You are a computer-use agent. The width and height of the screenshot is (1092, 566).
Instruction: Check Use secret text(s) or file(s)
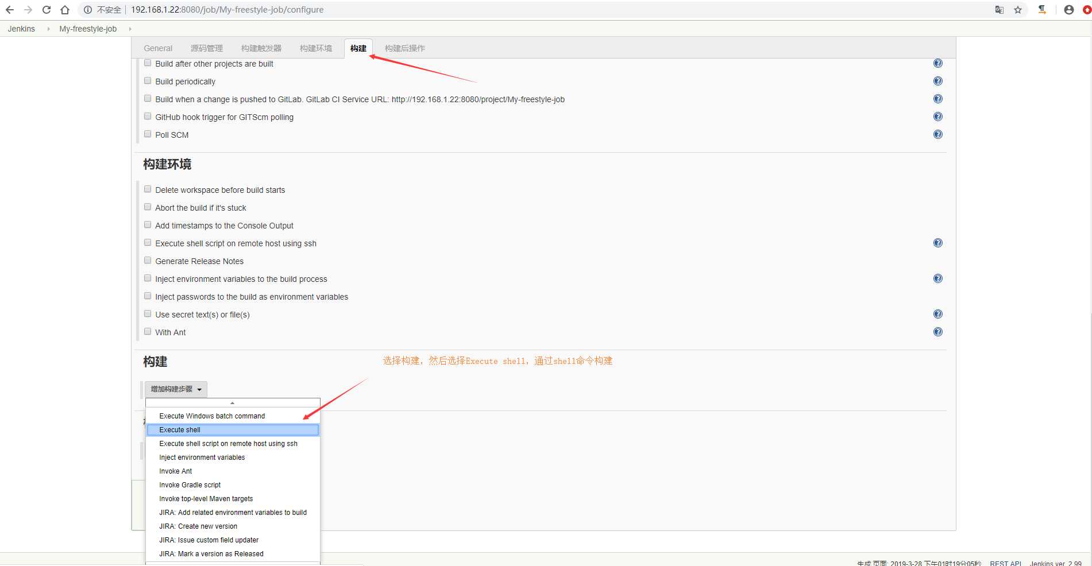(x=148, y=314)
